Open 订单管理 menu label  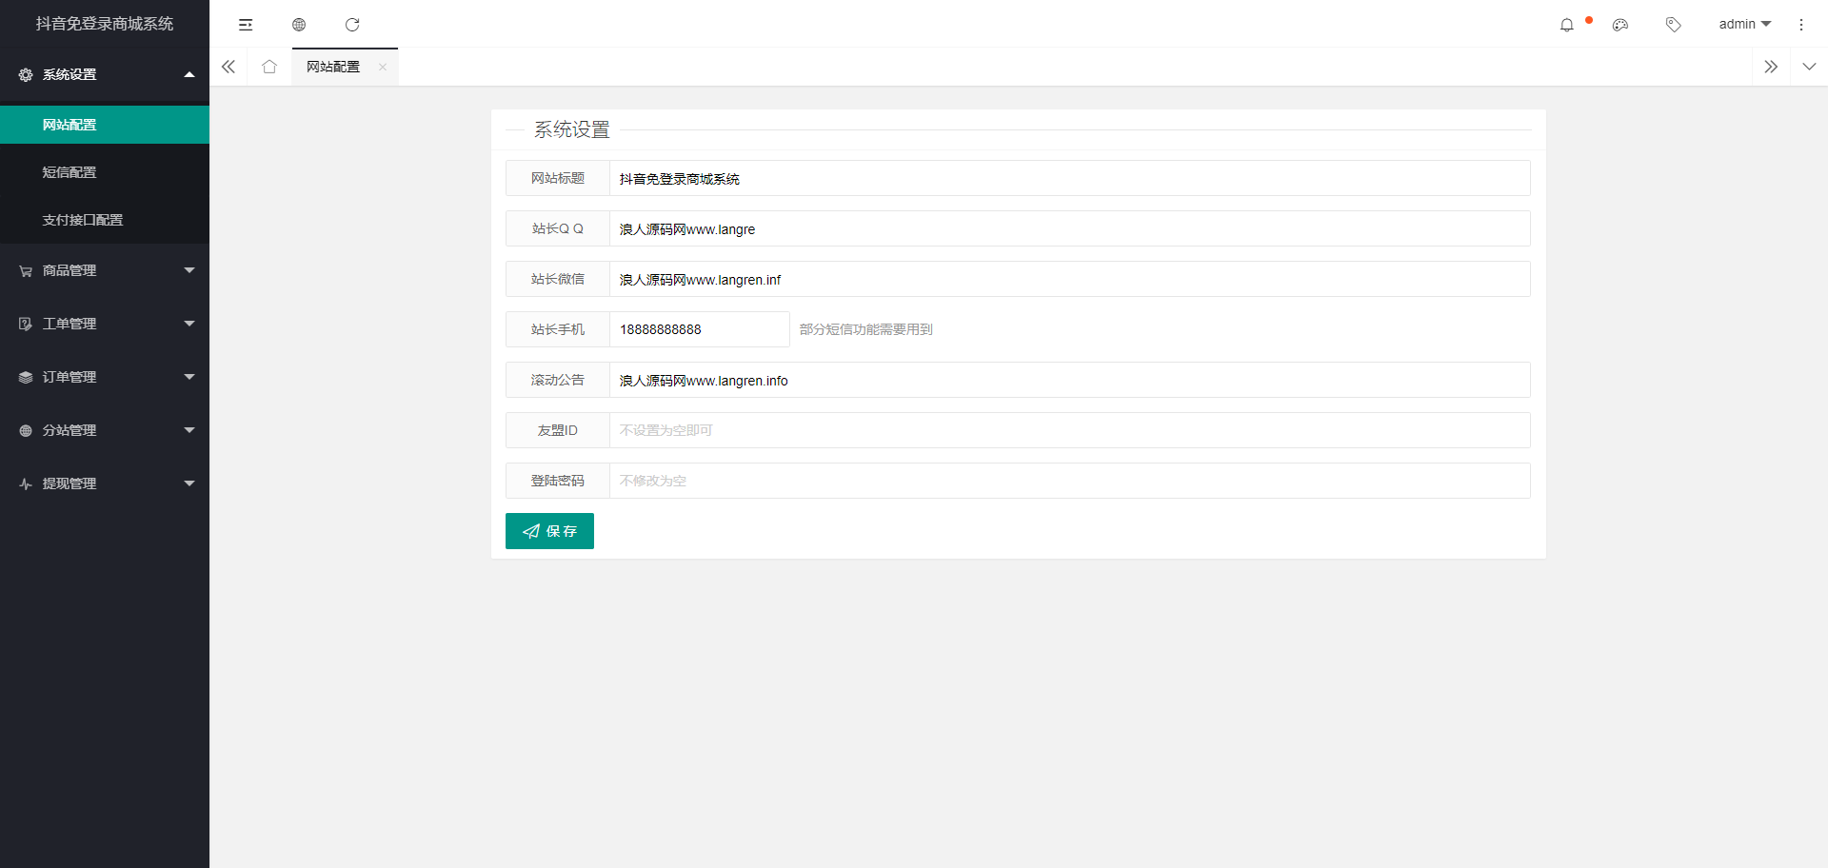click(x=70, y=377)
